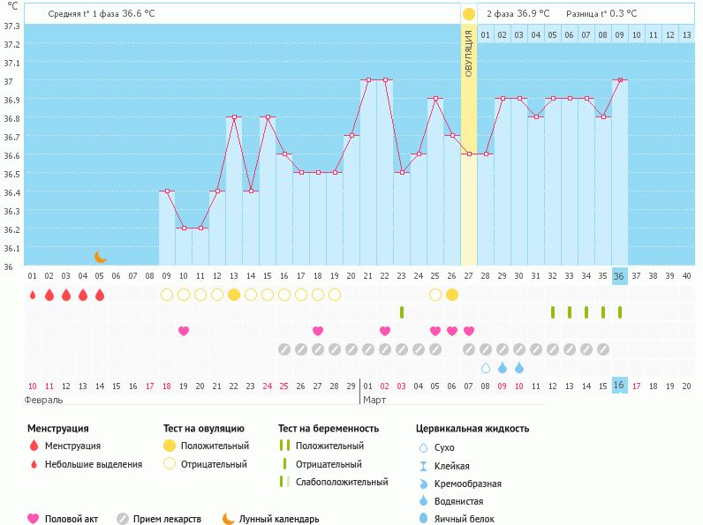
Task: Select the temperature point on cycle day 10
Action: click(184, 228)
